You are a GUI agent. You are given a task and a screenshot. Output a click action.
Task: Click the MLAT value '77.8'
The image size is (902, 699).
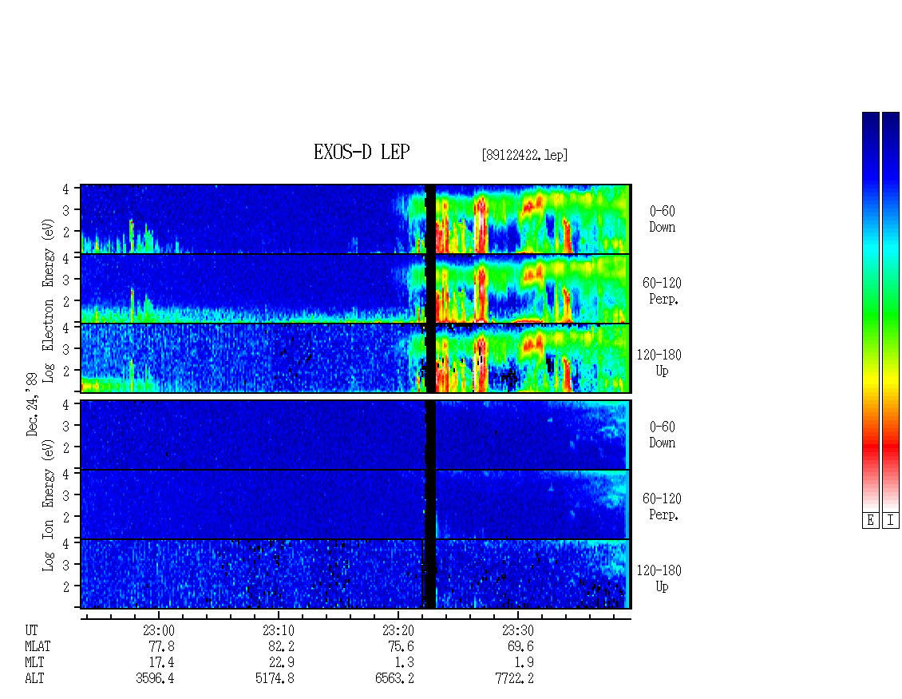point(162,646)
